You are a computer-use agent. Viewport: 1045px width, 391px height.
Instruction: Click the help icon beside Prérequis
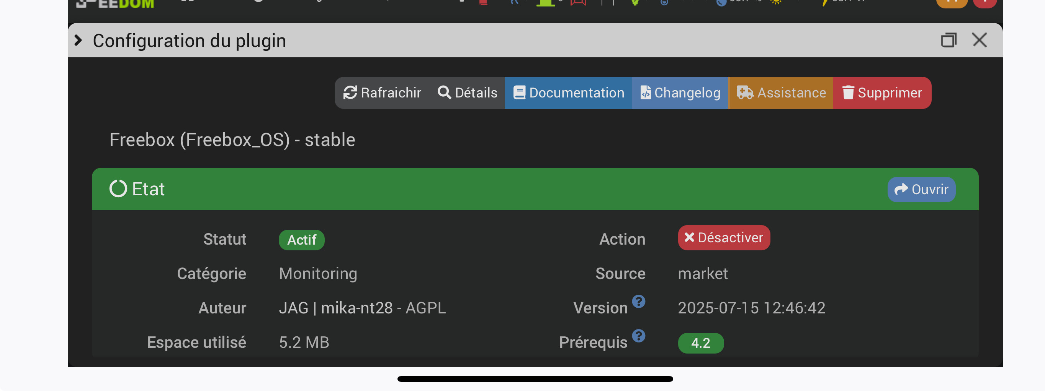(638, 336)
